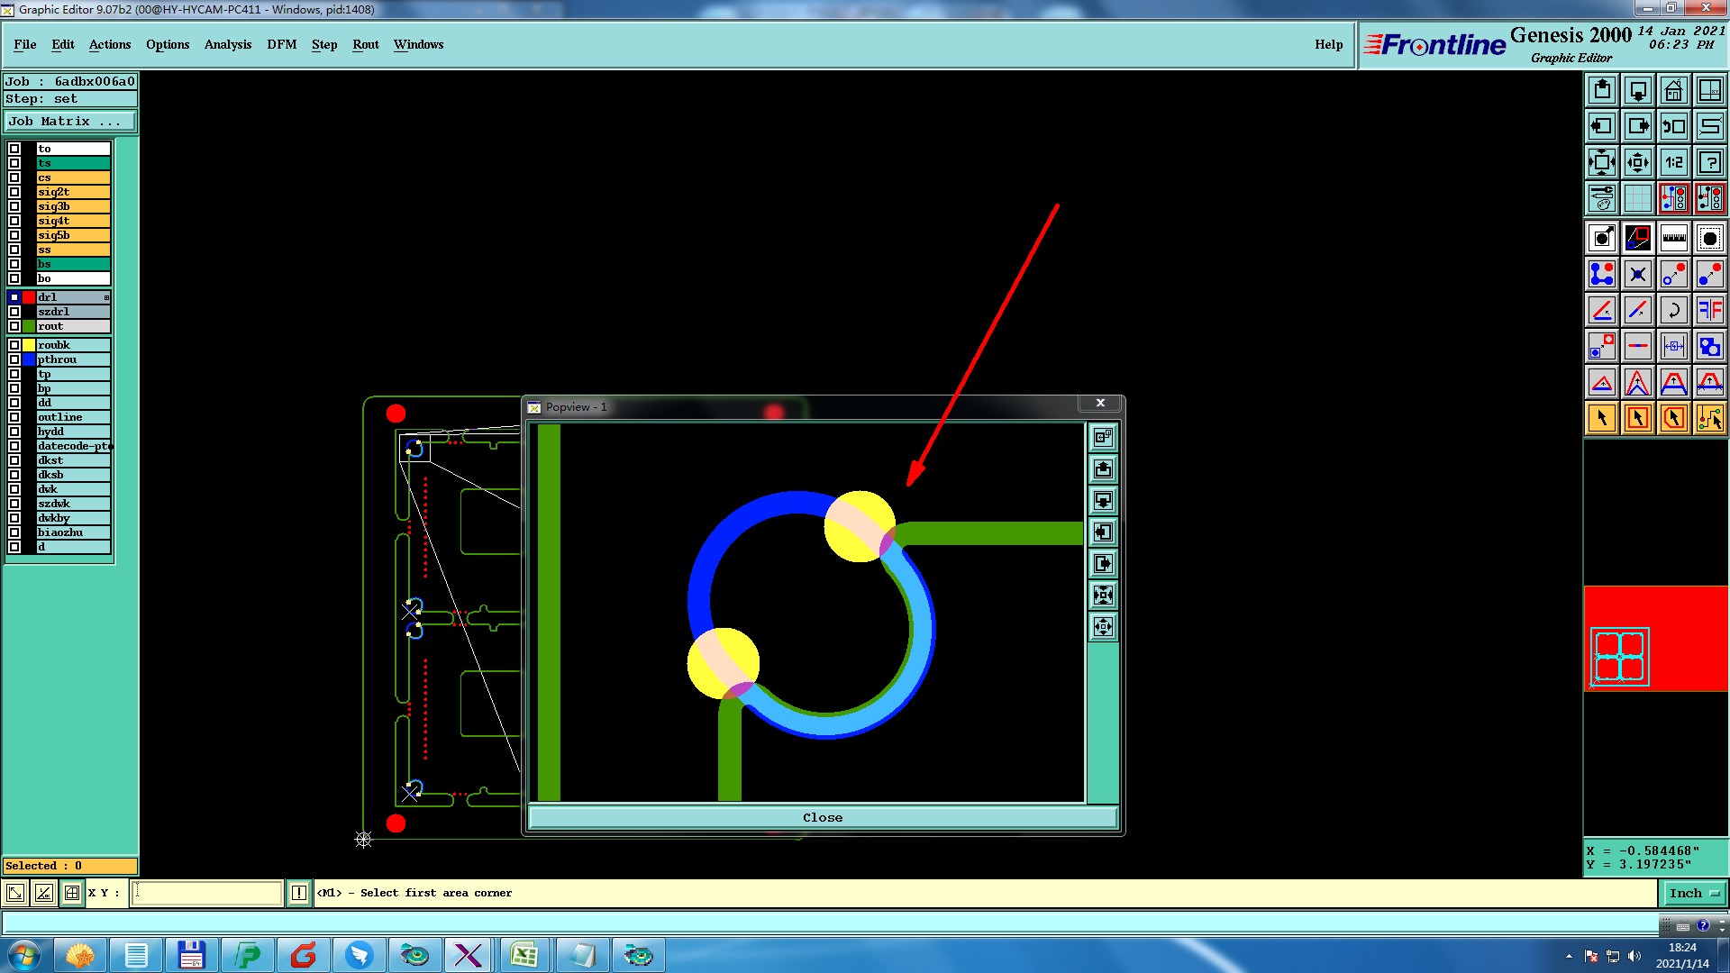Image resolution: width=1730 pixels, height=973 pixels.
Task: Open the Analysis menu
Action: coord(227,44)
